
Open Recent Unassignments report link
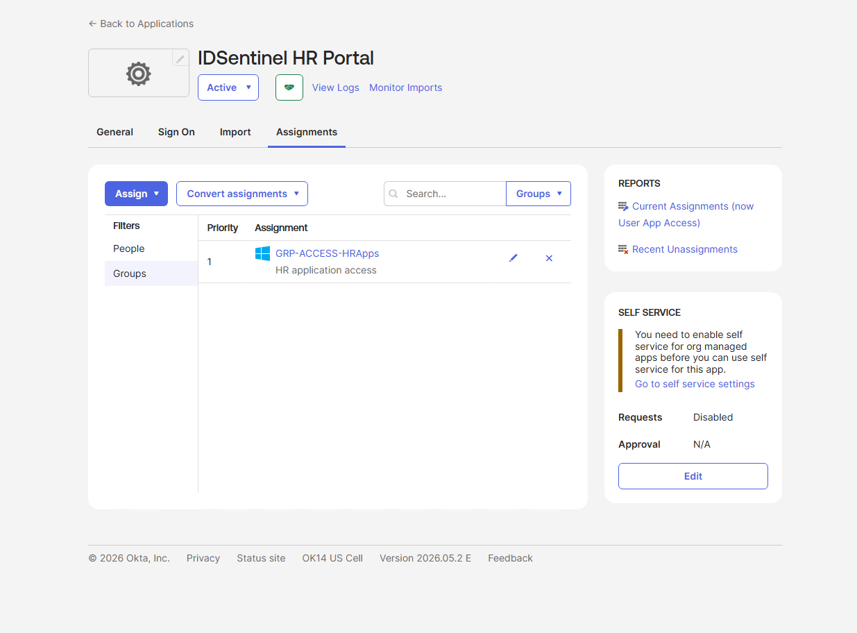coord(685,249)
